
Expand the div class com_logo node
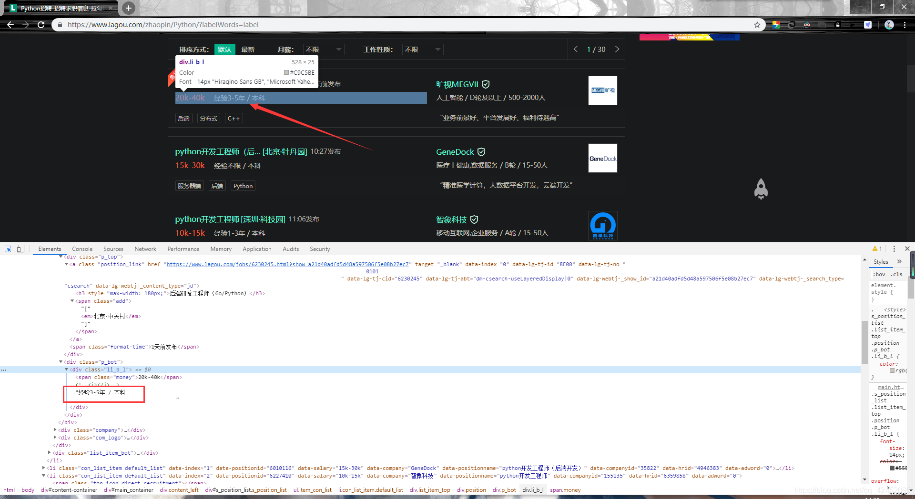(x=55, y=438)
